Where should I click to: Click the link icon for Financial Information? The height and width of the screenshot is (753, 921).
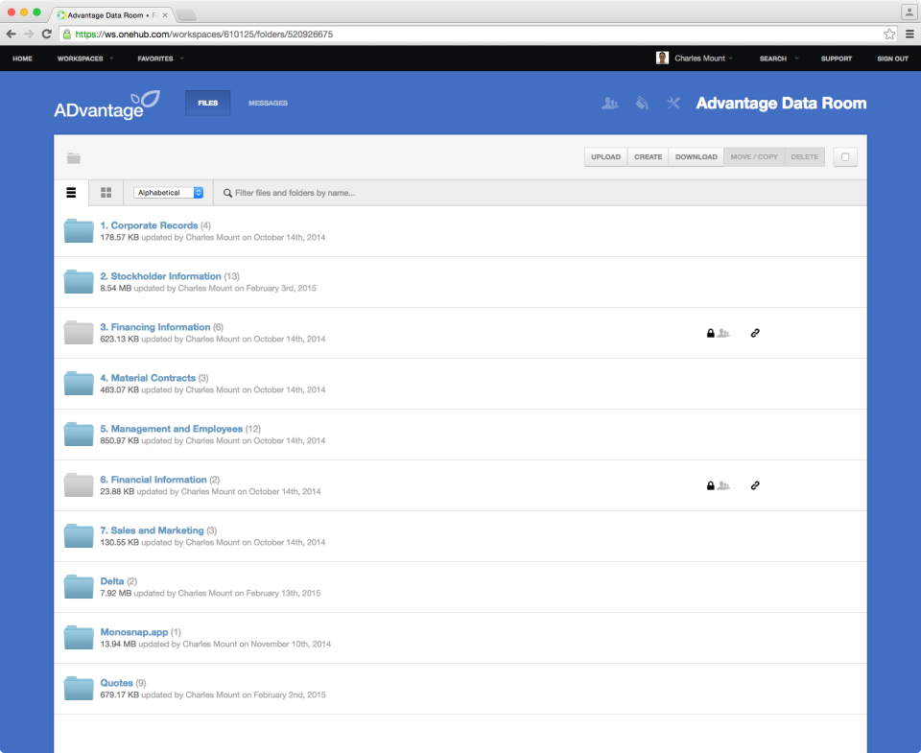[755, 485]
